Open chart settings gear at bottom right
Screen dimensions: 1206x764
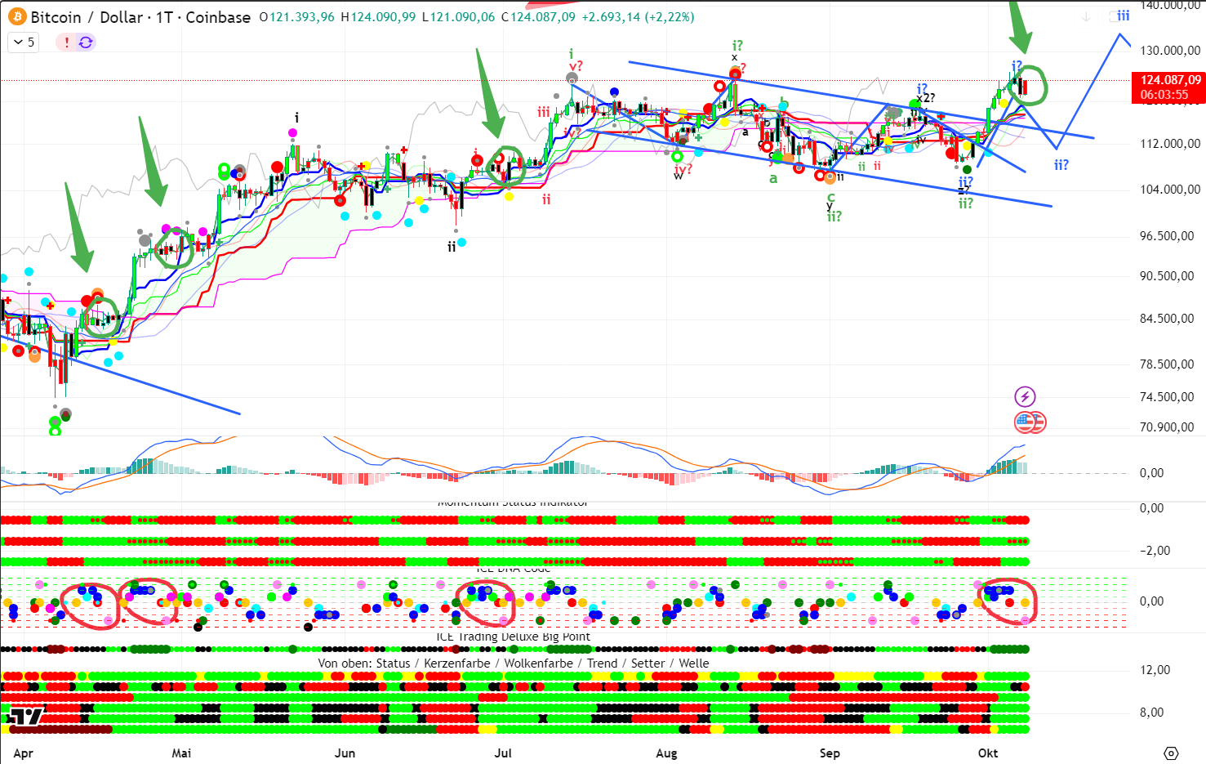pos(1171,753)
